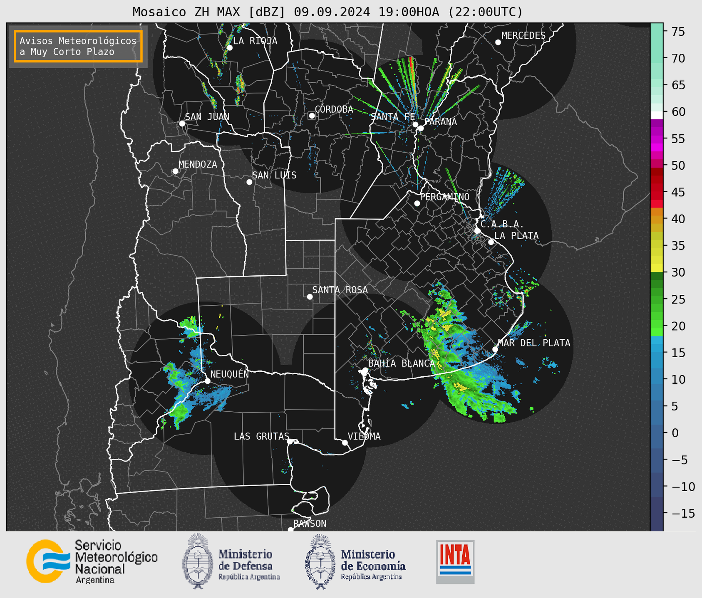Click the 30 dBZ colorbar label
This screenshot has width=702, height=598.
(678, 272)
